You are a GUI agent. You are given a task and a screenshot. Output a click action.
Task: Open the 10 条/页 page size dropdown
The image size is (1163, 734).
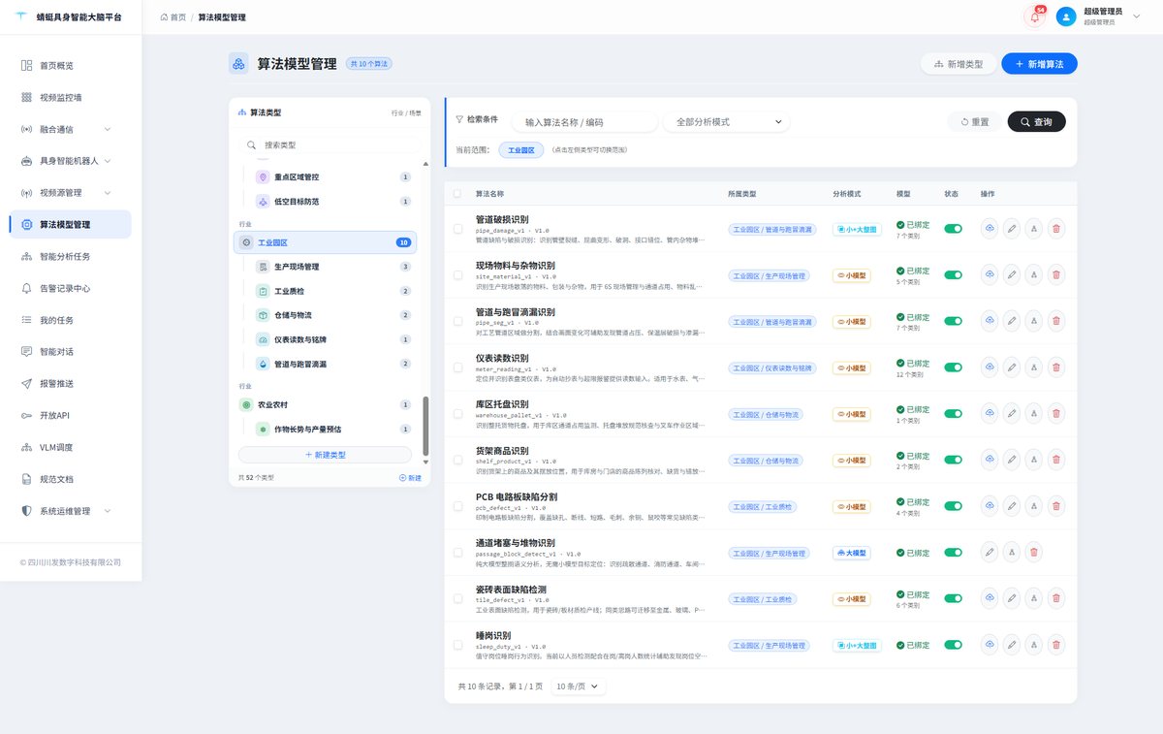[579, 686]
